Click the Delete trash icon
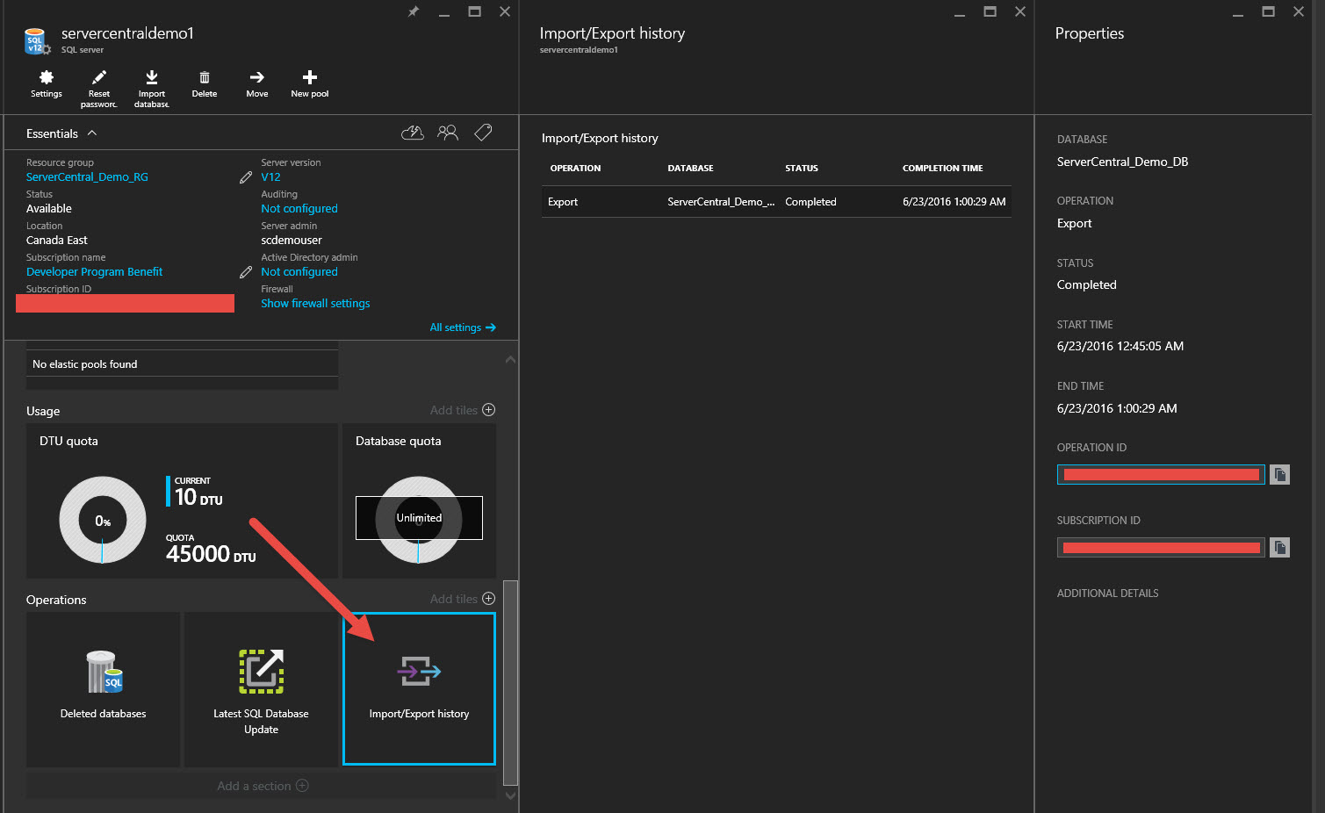 coord(205,78)
